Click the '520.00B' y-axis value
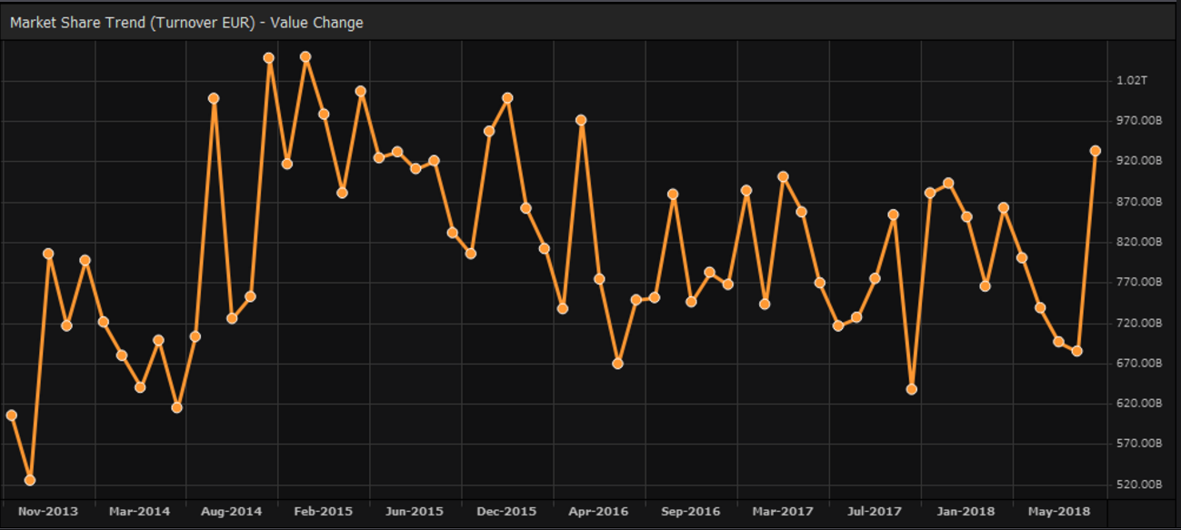This screenshot has height=530, width=1181. tap(1139, 485)
